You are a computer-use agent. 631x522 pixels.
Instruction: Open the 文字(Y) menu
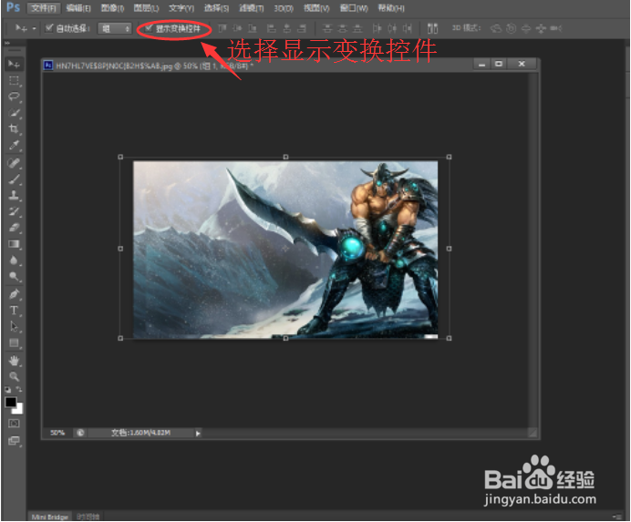click(x=181, y=8)
